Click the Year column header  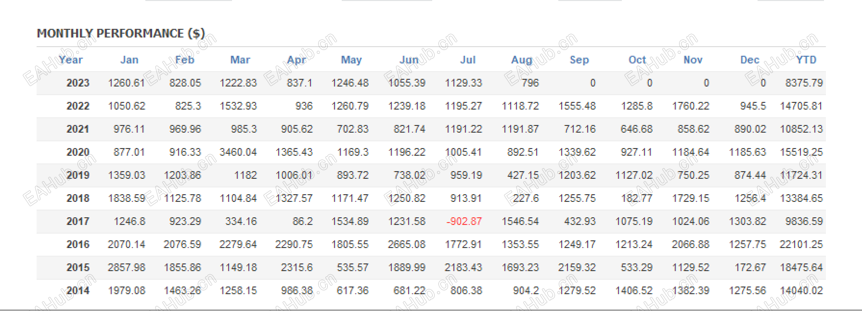coord(71,60)
